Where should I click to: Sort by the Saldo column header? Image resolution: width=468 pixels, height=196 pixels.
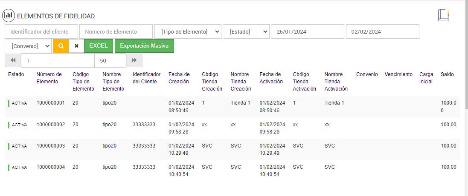(x=447, y=74)
